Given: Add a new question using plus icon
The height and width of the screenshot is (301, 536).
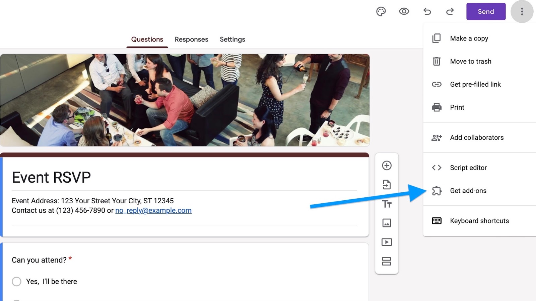Looking at the screenshot, I should click(387, 166).
